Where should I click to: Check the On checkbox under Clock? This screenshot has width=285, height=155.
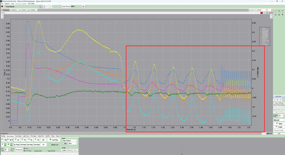click(x=64, y=143)
